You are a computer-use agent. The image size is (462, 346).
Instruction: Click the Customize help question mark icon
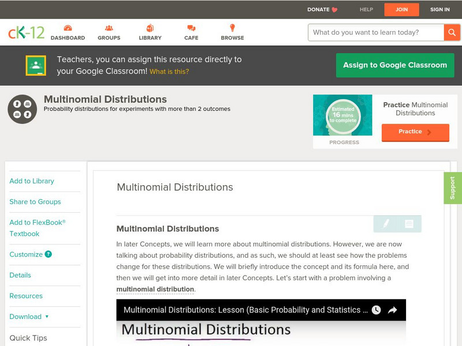tap(49, 254)
